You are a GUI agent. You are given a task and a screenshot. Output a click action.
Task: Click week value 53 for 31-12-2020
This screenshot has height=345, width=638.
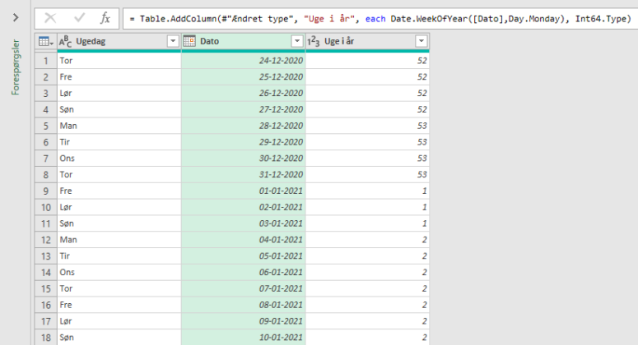(x=367, y=174)
